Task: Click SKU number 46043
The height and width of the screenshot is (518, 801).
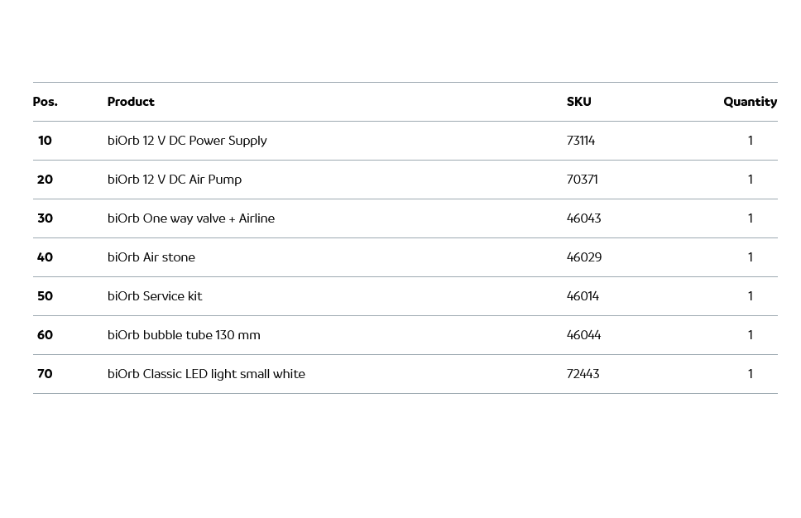Action: [583, 218]
